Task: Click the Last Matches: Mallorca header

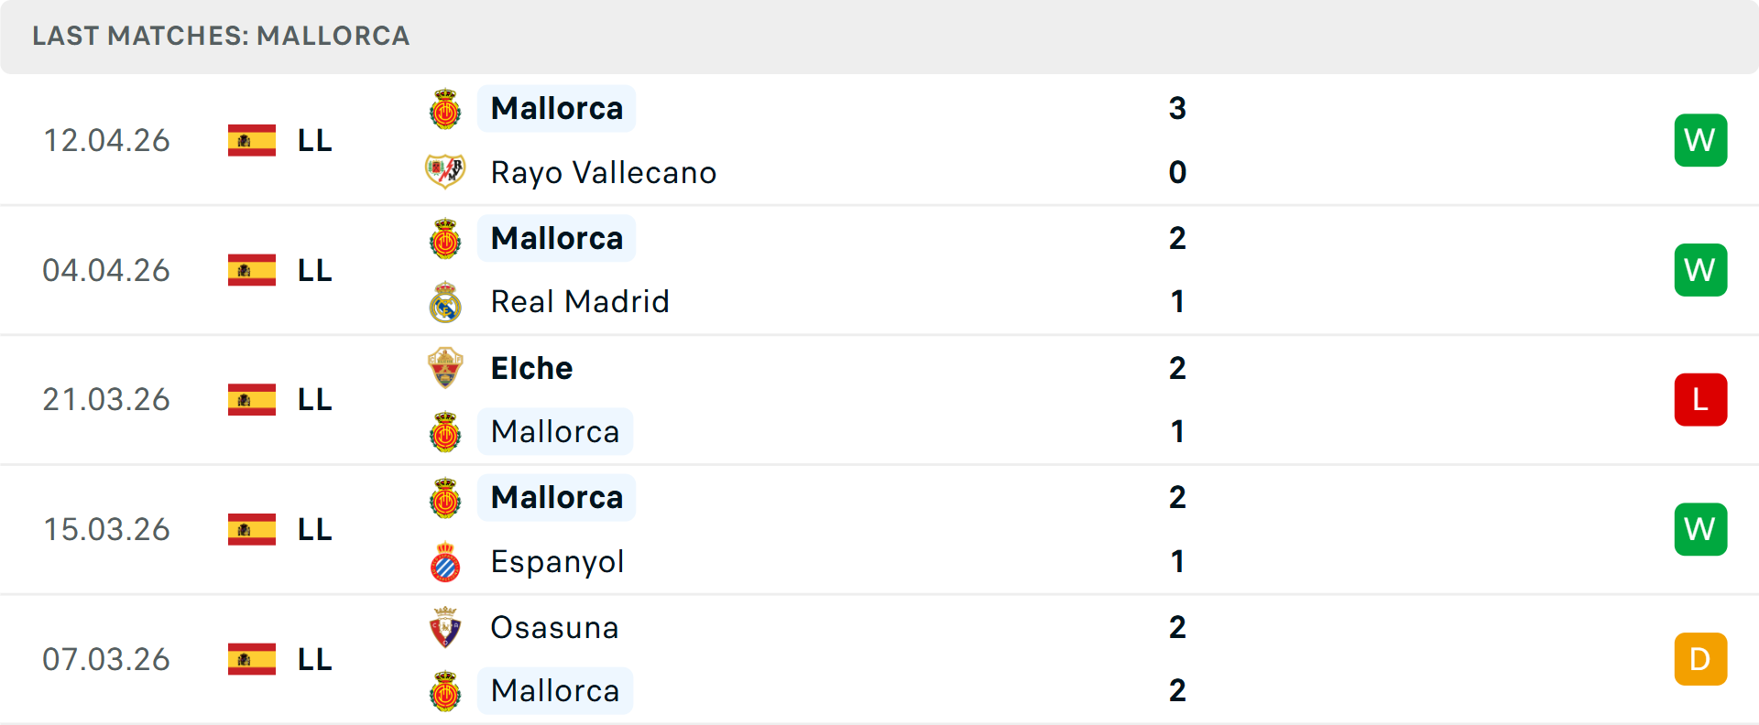Action: click(221, 36)
